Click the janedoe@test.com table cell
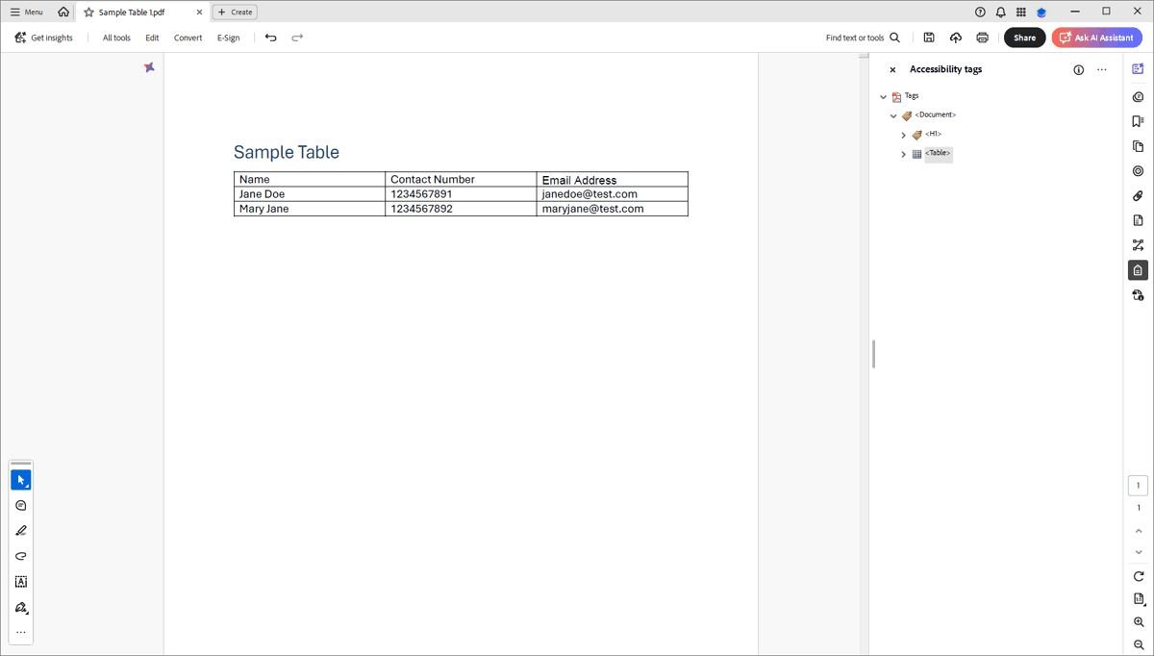The width and height of the screenshot is (1154, 656). (x=612, y=194)
